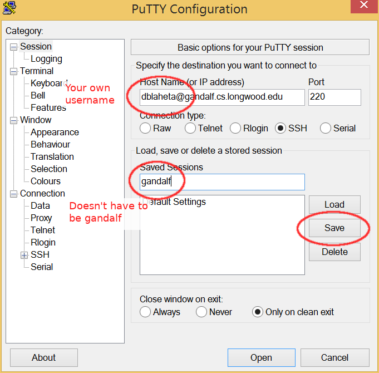379x373 pixels.
Task: Click the PuTTY icon in the title bar
Action: [9, 8]
